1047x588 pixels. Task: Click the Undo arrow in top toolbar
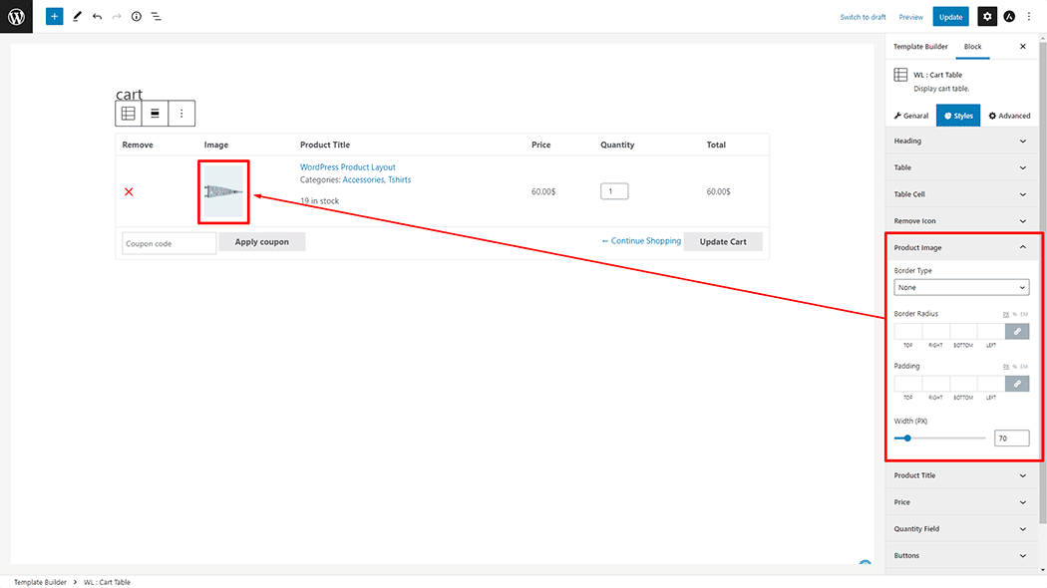click(97, 16)
